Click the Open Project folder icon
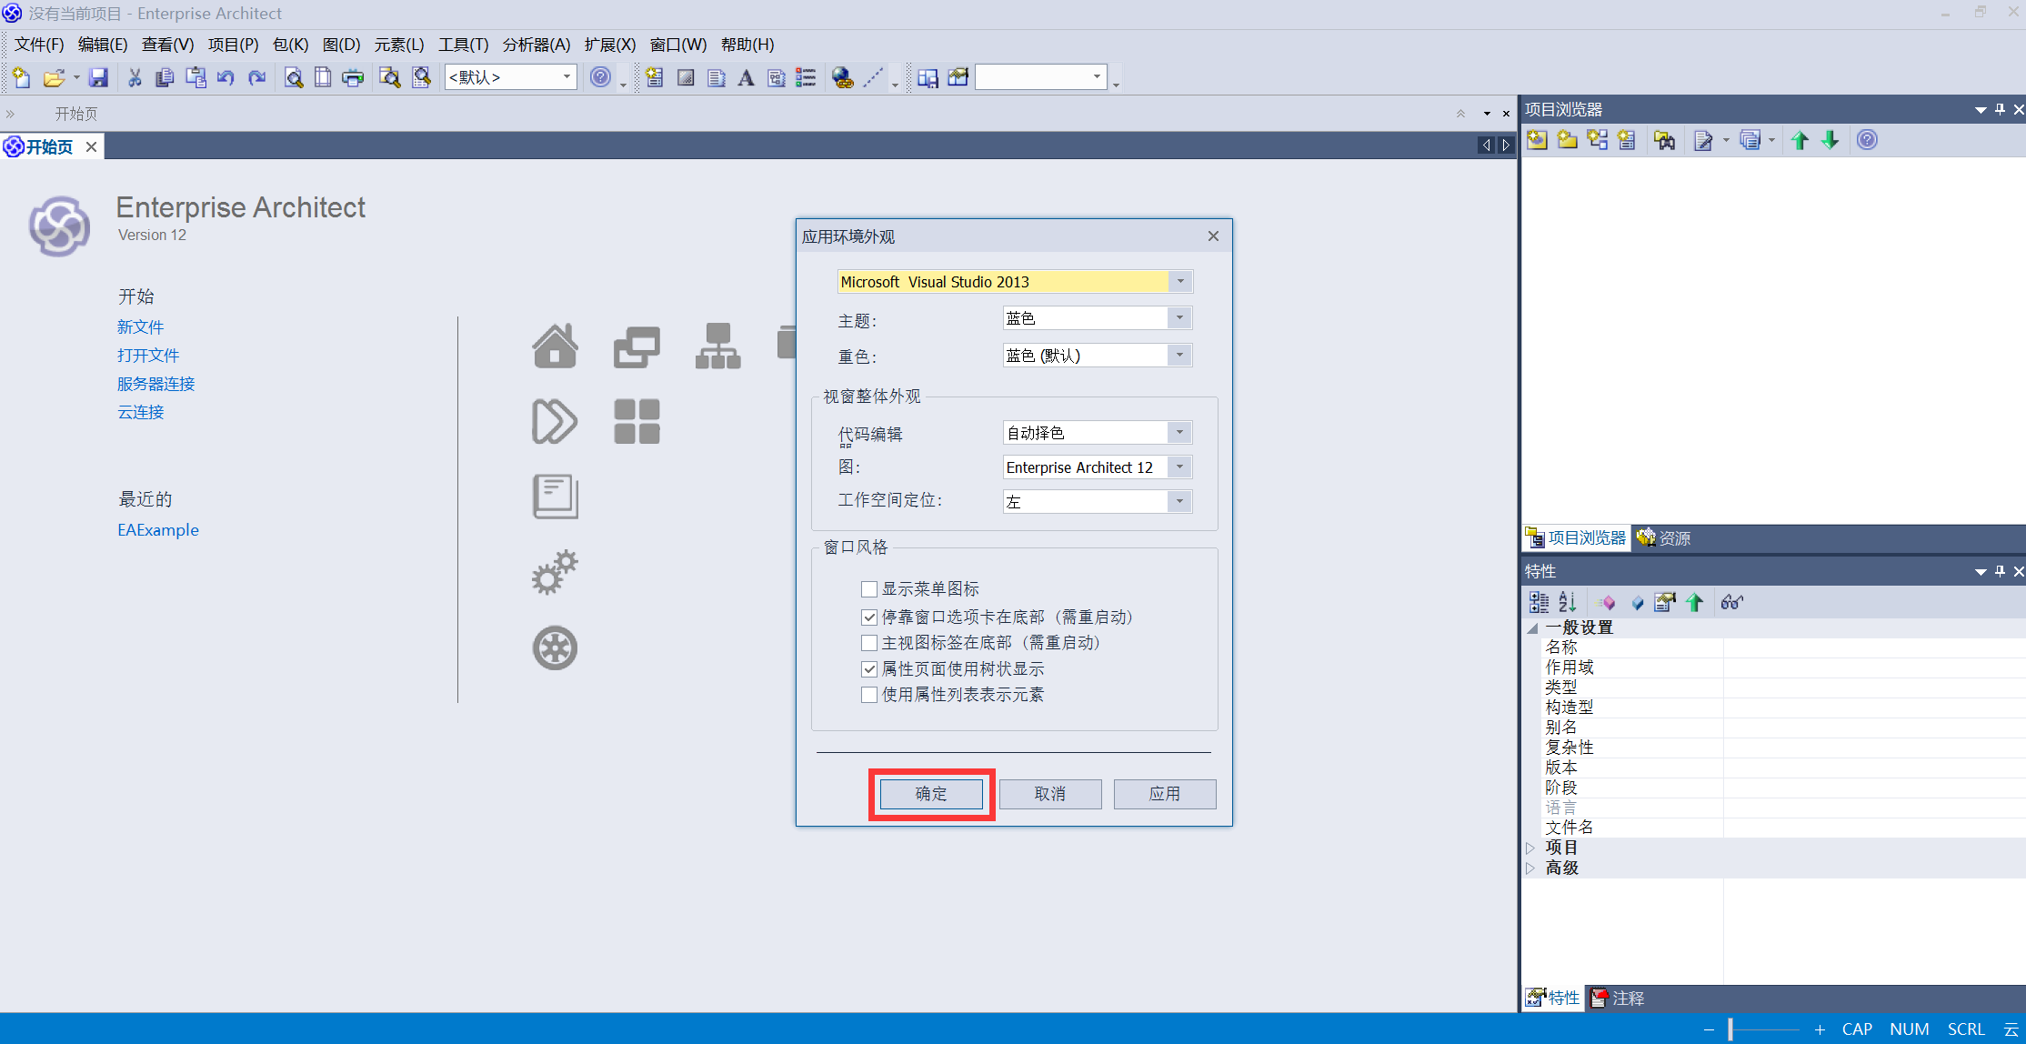 [54, 78]
